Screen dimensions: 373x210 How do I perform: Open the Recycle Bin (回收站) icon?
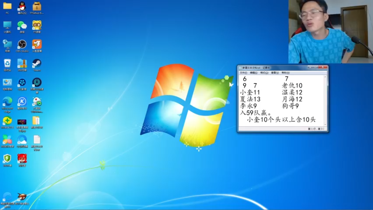pyautogui.click(x=7, y=63)
